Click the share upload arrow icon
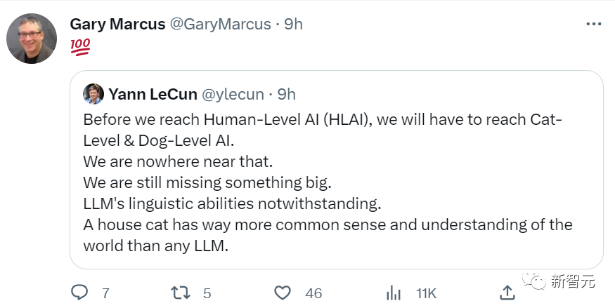 tap(507, 291)
